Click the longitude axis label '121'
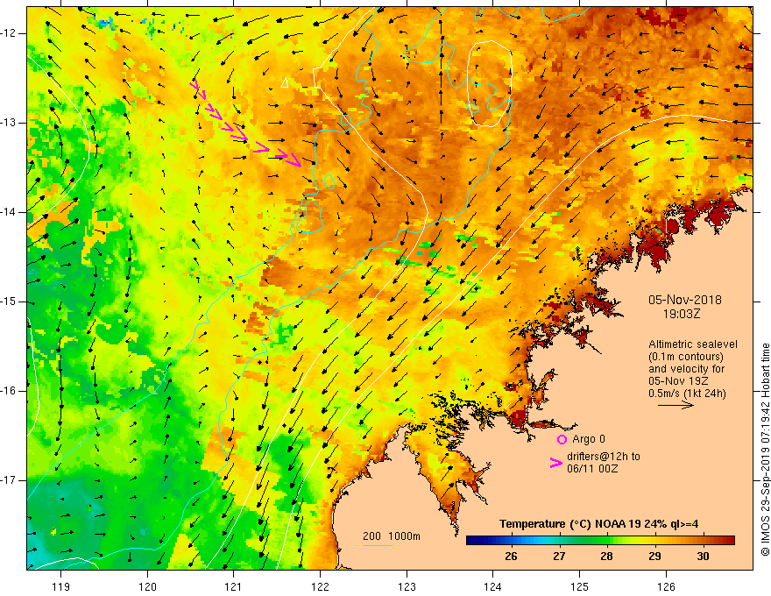Image resolution: width=771 pixels, height=596 pixels. pyautogui.click(x=233, y=586)
